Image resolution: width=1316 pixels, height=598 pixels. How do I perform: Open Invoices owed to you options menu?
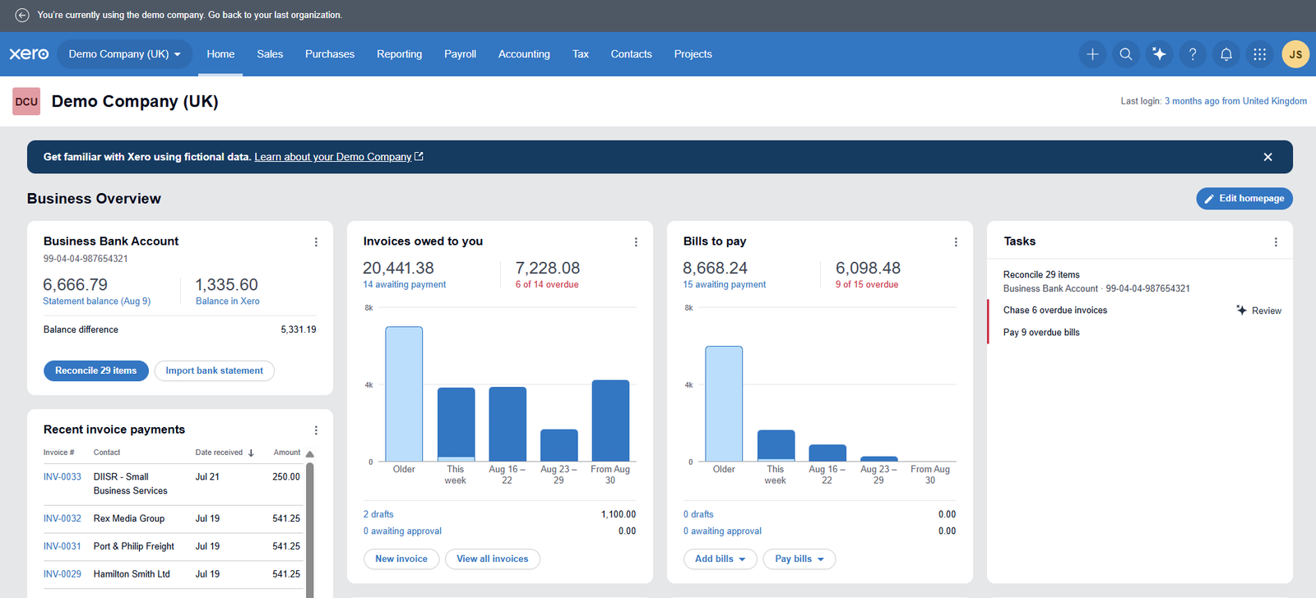pyautogui.click(x=636, y=242)
